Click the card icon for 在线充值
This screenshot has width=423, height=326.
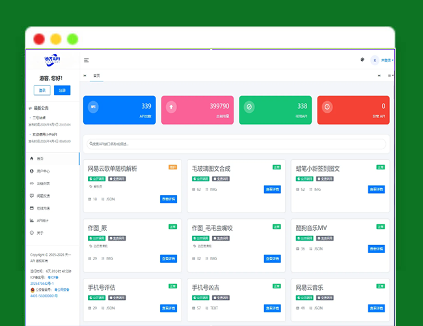[x=32, y=208]
